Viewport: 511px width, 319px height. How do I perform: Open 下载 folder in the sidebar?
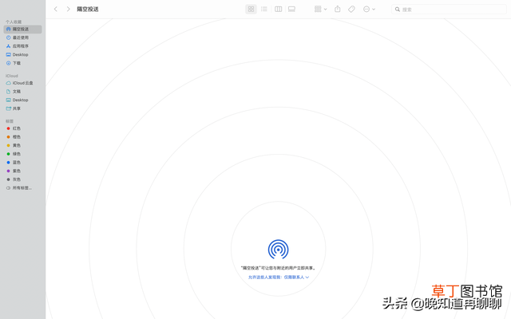[x=23, y=63]
